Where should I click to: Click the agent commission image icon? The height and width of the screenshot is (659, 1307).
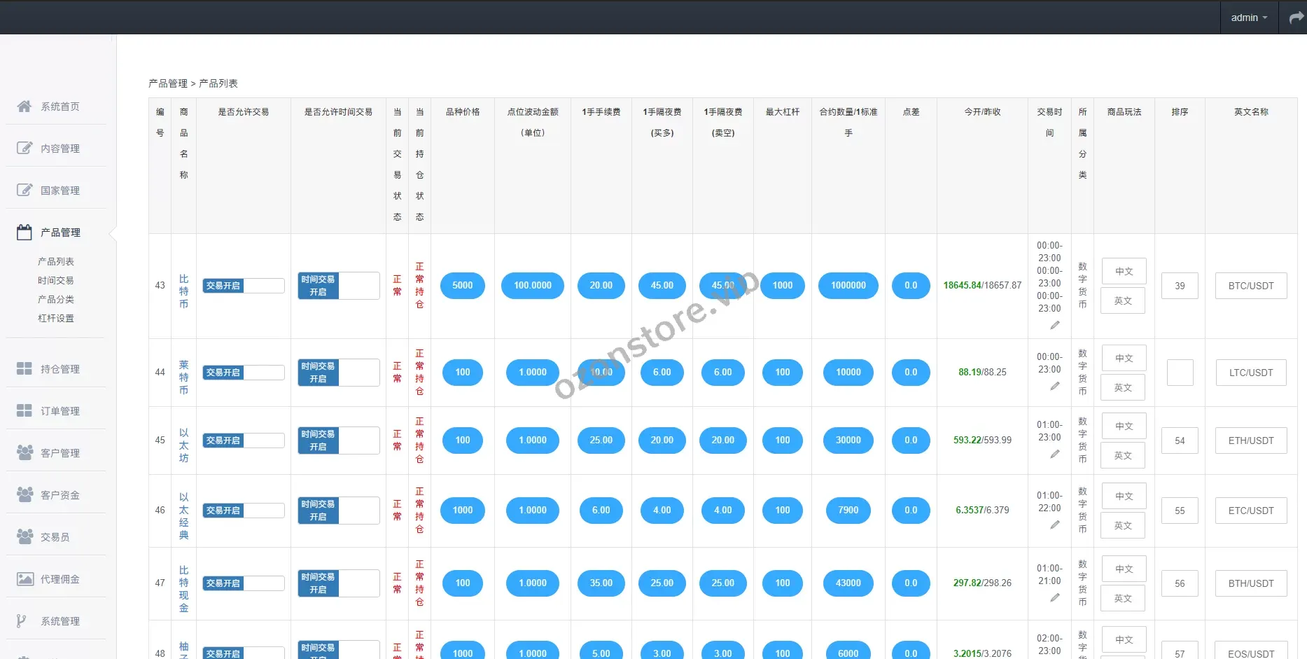pos(25,579)
